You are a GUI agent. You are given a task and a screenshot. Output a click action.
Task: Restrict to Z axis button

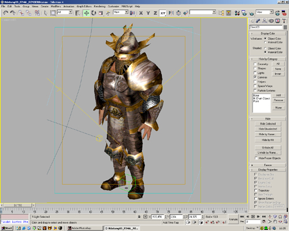point(155,13)
